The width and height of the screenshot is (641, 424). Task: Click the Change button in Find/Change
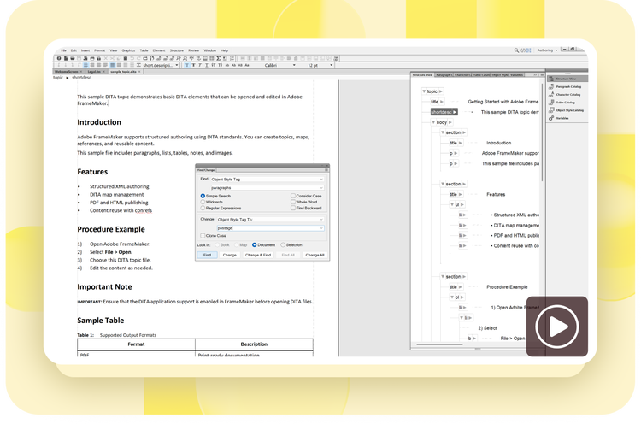(x=230, y=255)
